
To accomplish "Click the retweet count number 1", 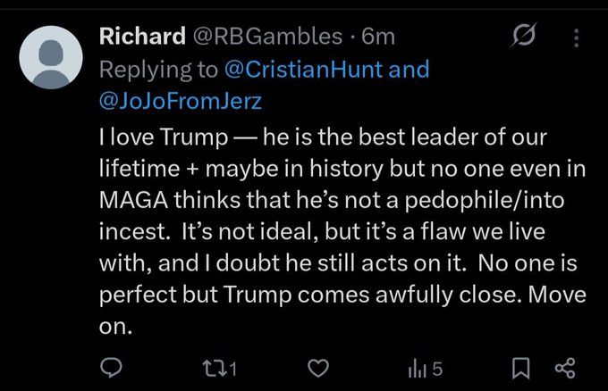I will [230, 368].
